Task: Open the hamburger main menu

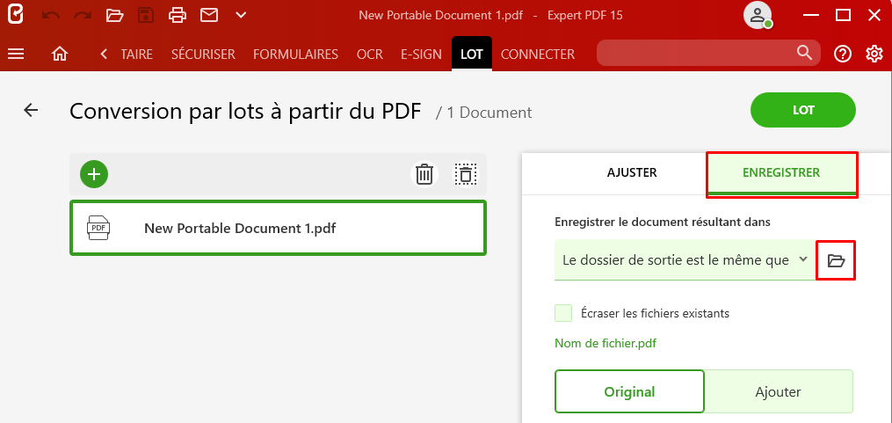Action: (16, 55)
